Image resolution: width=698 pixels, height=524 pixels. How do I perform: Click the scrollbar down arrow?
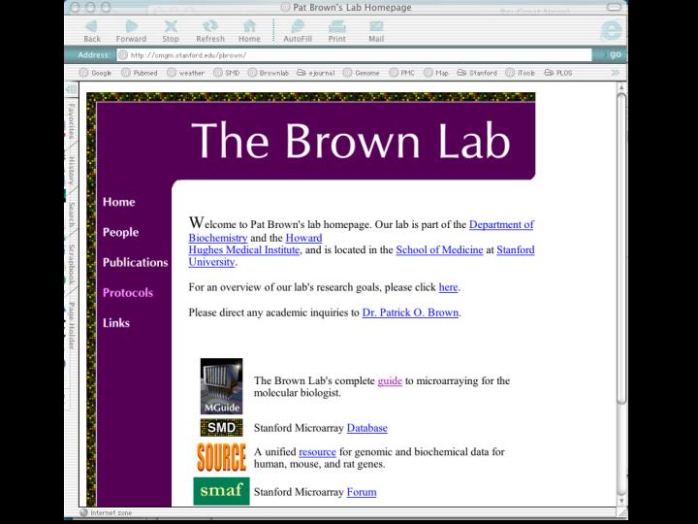pyautogui.click(x=621, y=501)
